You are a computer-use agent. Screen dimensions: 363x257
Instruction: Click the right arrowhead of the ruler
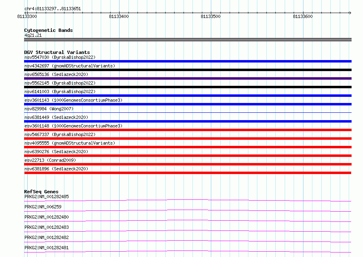pos(350,13)
